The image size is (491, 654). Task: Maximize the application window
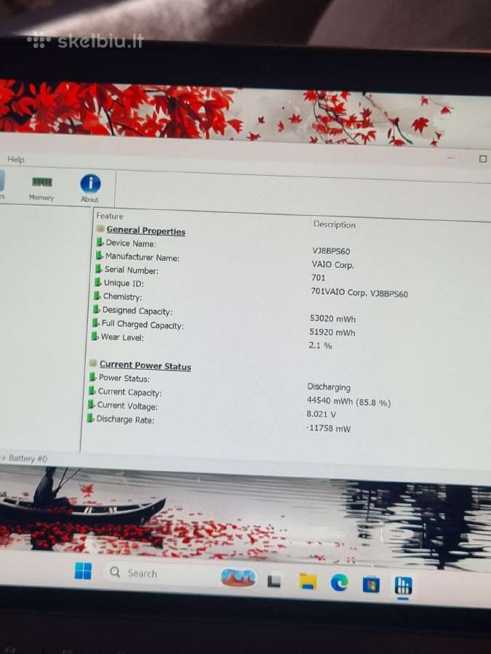[x=483, y=159]
